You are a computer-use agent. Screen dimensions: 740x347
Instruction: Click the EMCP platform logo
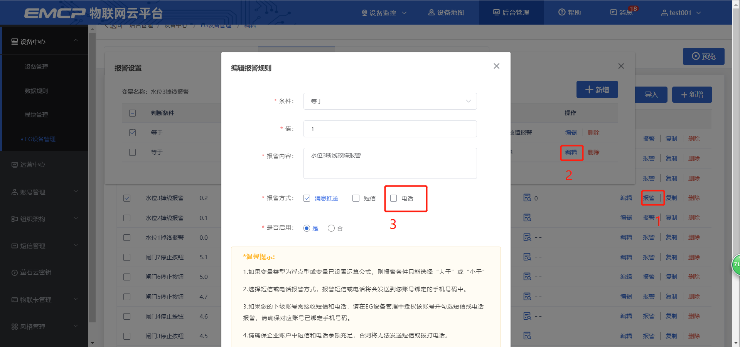pos(93,13)
